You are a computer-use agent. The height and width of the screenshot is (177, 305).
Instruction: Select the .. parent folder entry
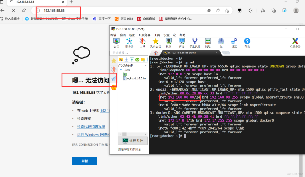click(x=126, y=74)
